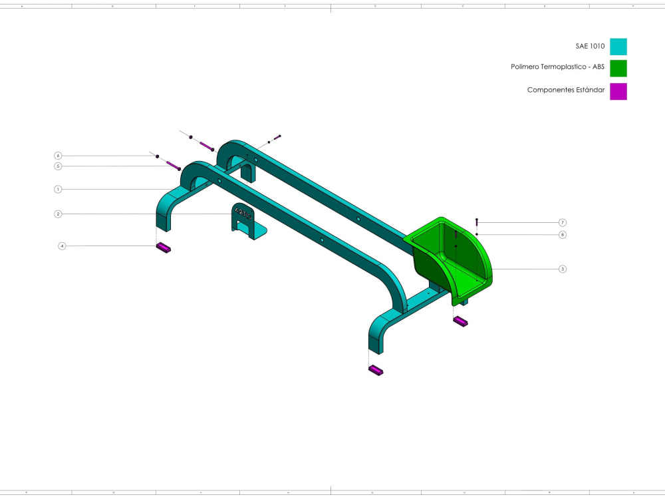
Task: Click the Polimero Termoplastico - ABS label
Action: [557, 67]
